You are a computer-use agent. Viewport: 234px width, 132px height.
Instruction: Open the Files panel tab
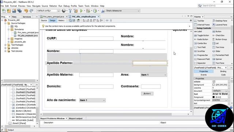click(x=14, y=17)
